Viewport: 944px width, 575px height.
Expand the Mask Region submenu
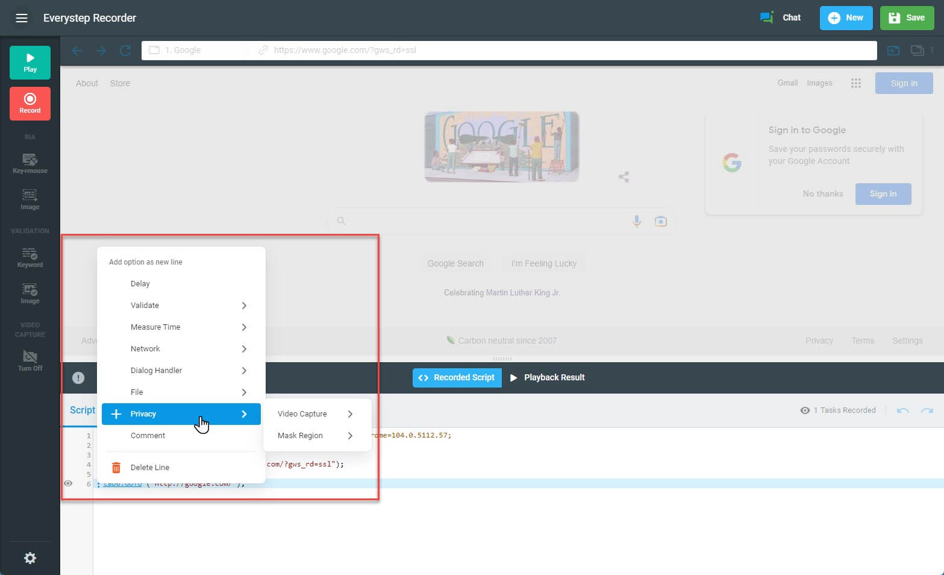click(350, 436)
